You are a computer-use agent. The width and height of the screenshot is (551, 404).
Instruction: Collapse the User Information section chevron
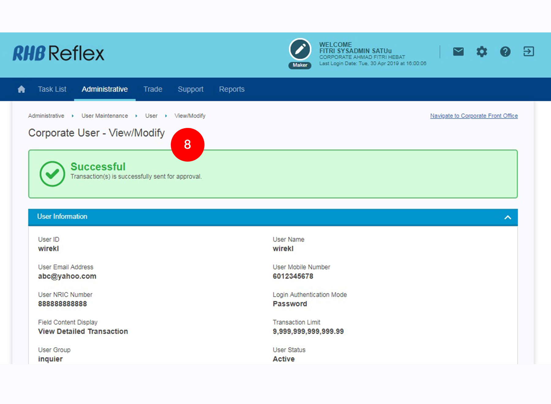(x=508, y=217)
